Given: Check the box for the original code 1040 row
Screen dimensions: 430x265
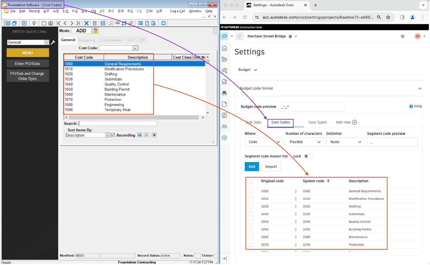Looking at the screenshot, I should click(251, 222).
